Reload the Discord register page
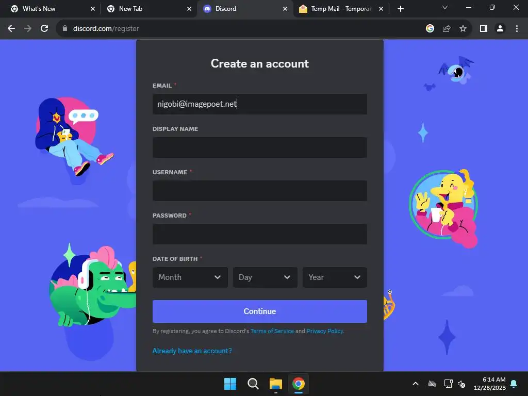The image size is (528, 396). (44, 29)
